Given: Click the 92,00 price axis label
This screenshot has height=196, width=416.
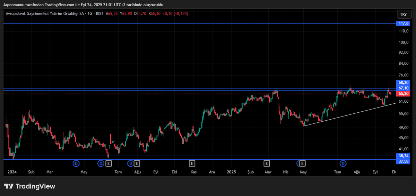Looking at the screenshot, I should click(404, 52).
